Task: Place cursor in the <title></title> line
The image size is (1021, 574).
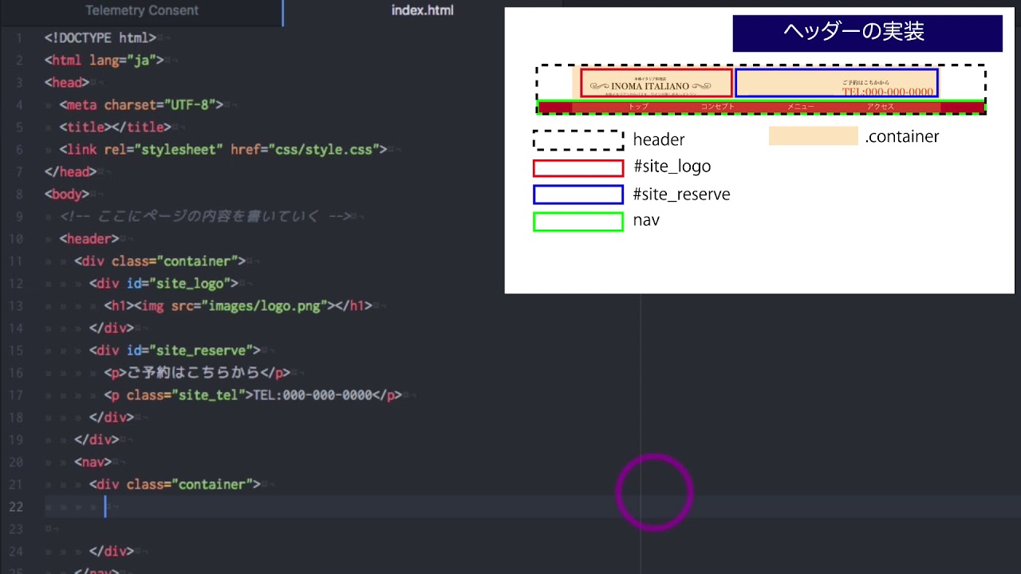Action: click(x=115, y=127)
